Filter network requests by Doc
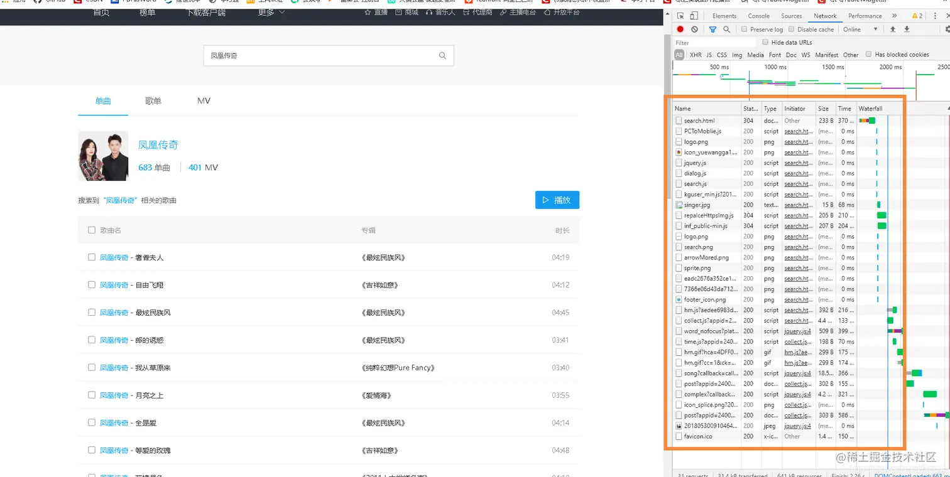Image resolution: width=950 pixels, height=477 pixels. point(791,55)
